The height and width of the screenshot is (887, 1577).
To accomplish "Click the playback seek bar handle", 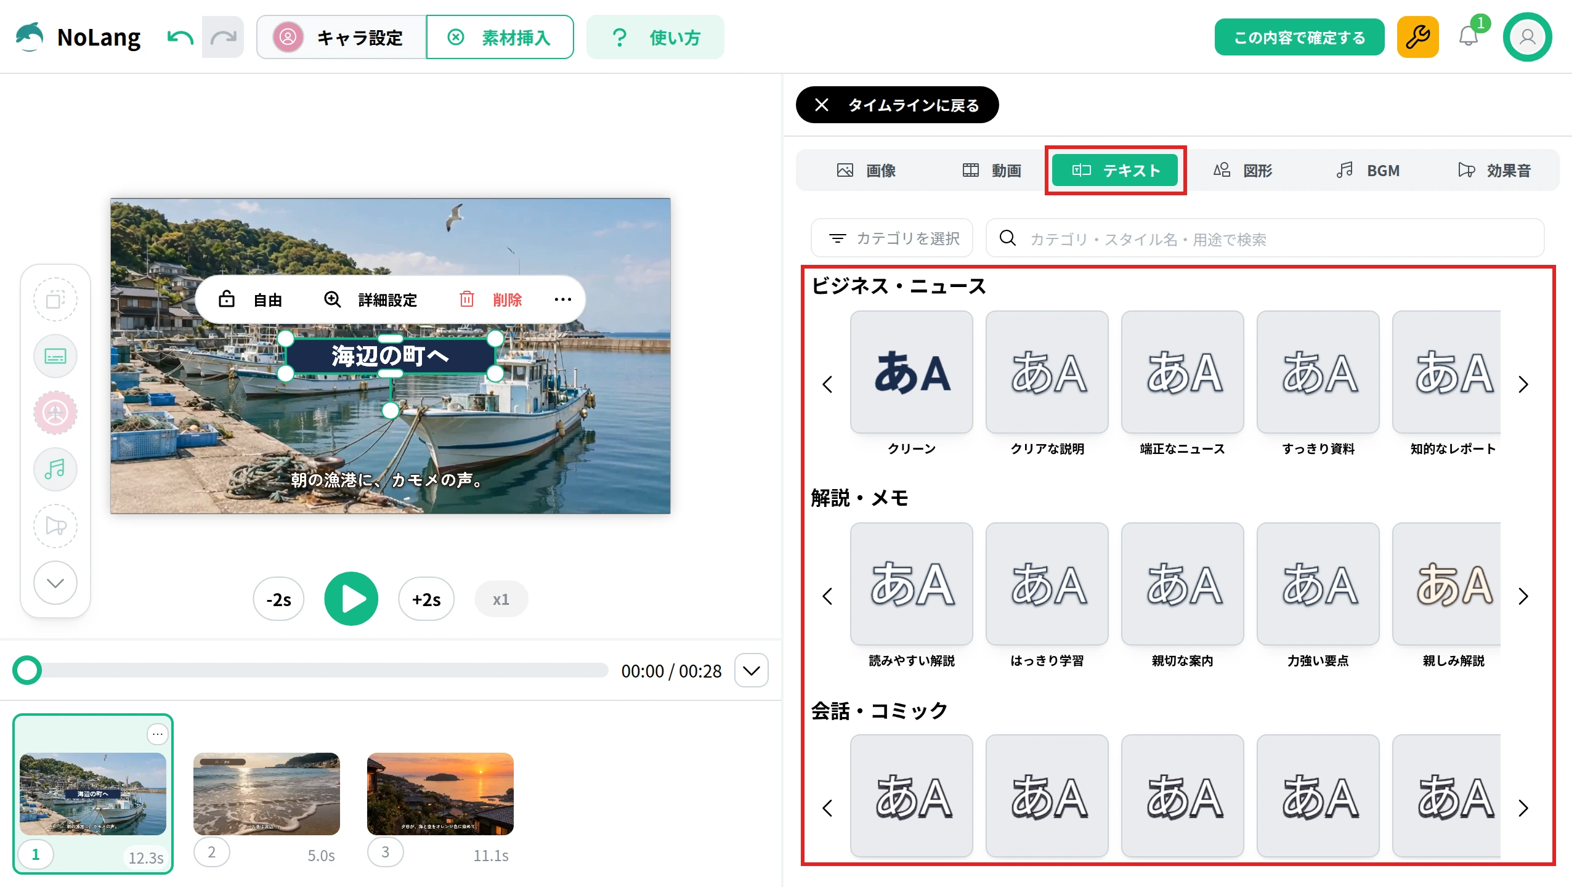I will click(27, 670).
